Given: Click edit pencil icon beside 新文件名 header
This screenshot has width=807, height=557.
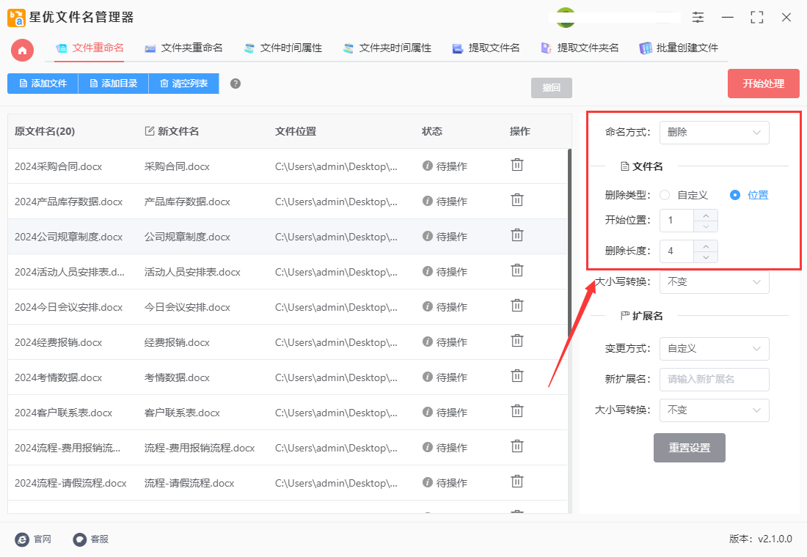Looking at the screenshot, I should tap(149, 131).
